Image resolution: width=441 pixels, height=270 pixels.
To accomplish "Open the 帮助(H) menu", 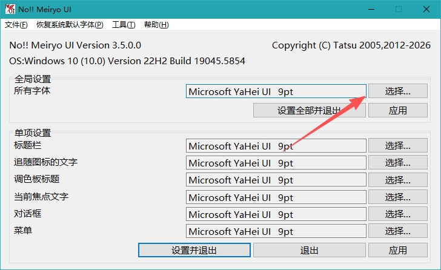I will [x=156, y=25].
